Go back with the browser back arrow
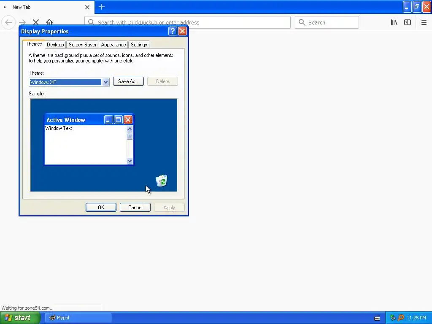432x324 pixels. (x=8, y=22)
